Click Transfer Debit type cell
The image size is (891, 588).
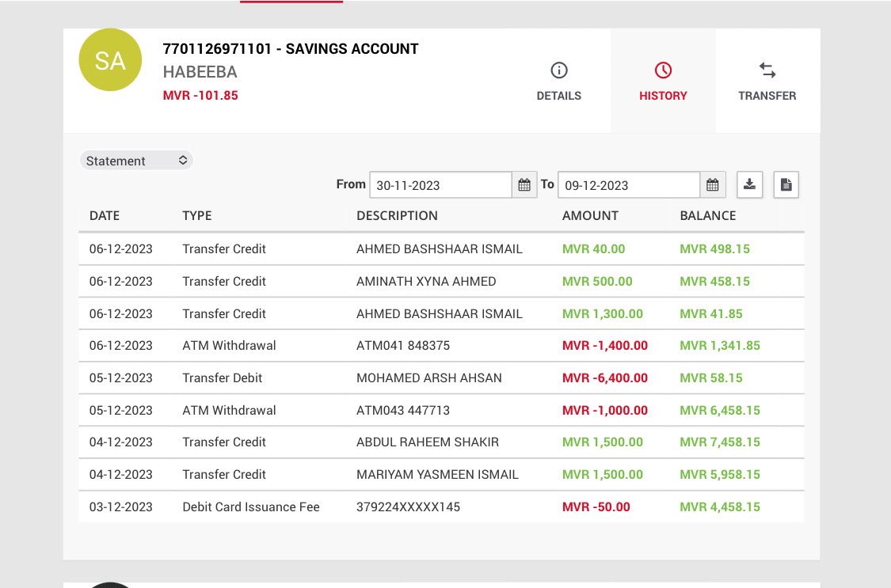pos(223,378)
